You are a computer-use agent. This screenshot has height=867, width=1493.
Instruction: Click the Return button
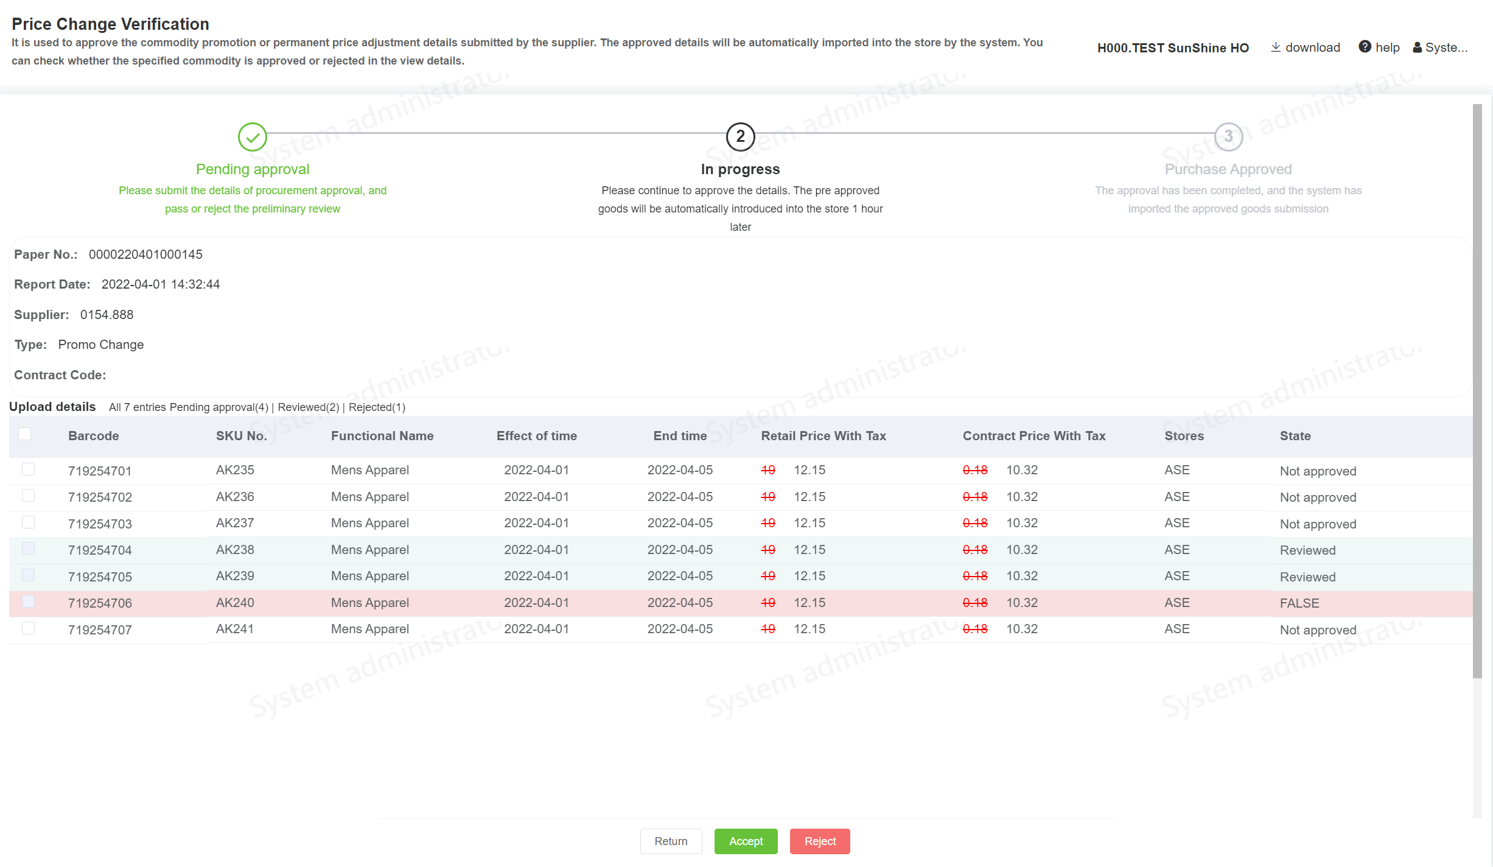pyautogui.click(x=671, y=841)
